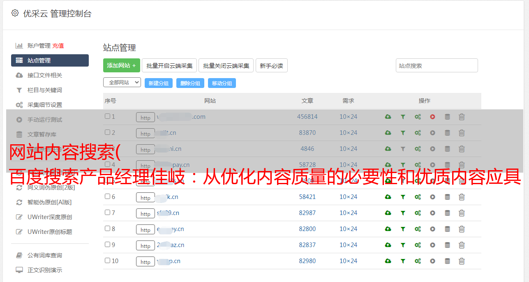
Task: Click filter icon in row 10
Action: click(x=403, y=261)
